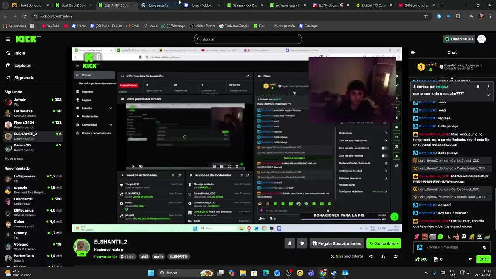Open Traductor Google bookmark
The height and width of the screenshot is (279, 496).
(234, 26)
